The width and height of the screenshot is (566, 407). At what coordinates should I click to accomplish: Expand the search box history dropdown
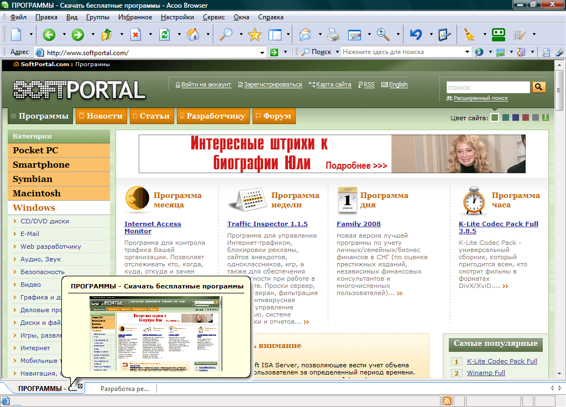point(468,52)
